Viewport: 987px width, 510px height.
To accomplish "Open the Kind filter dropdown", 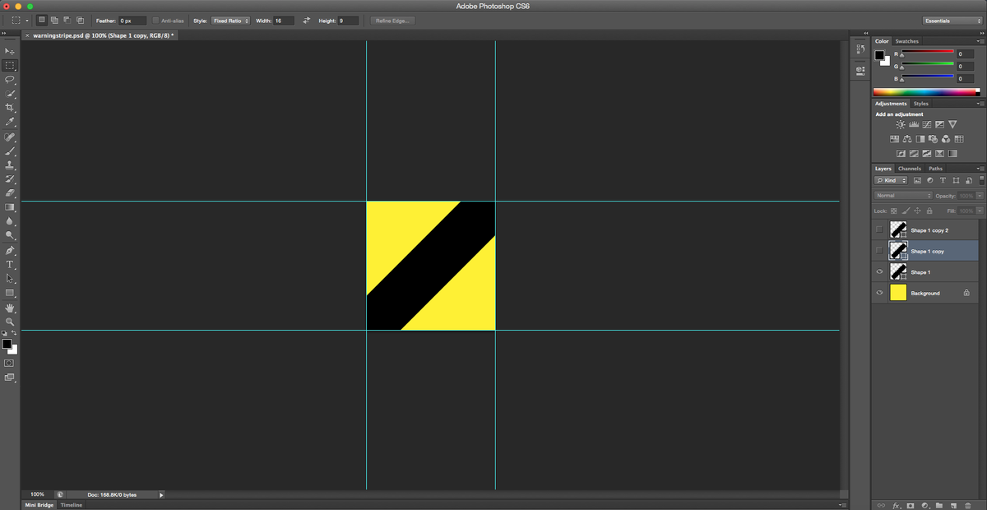I will [x=890, y=180].
